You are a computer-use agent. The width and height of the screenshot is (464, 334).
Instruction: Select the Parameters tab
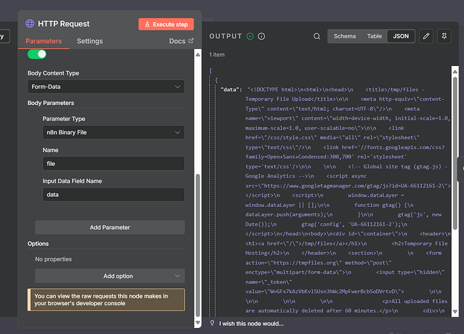point(44,41)
